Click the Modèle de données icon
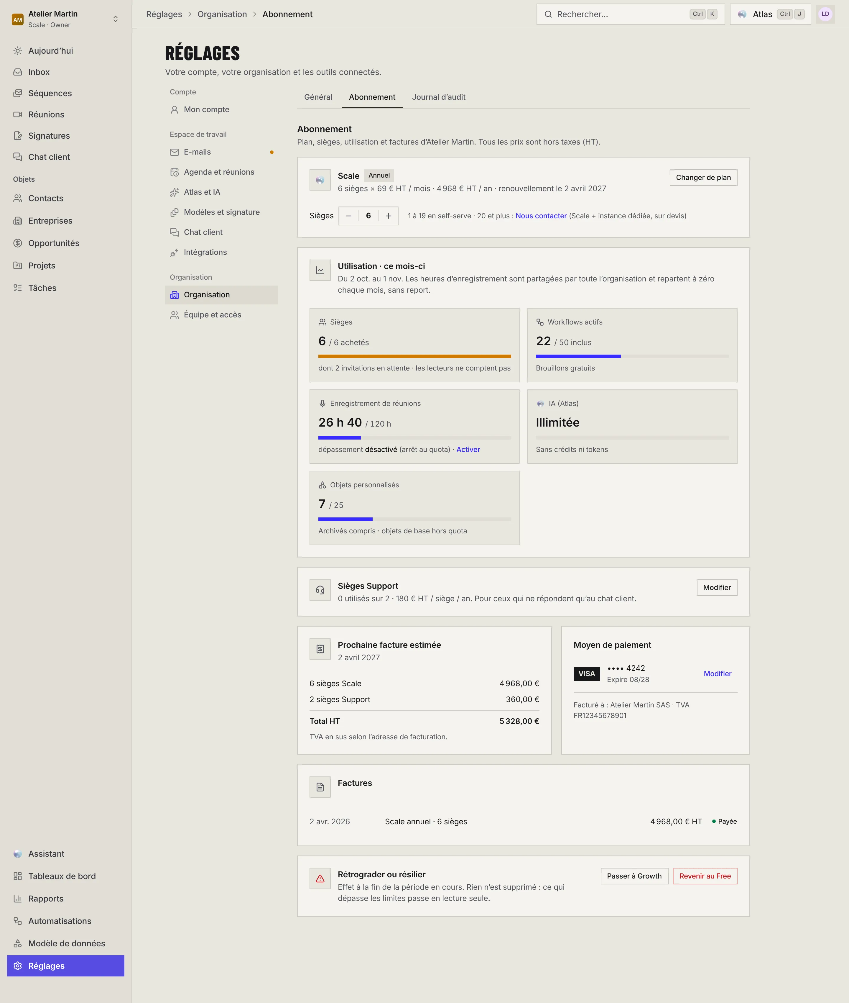 (18, 943)
